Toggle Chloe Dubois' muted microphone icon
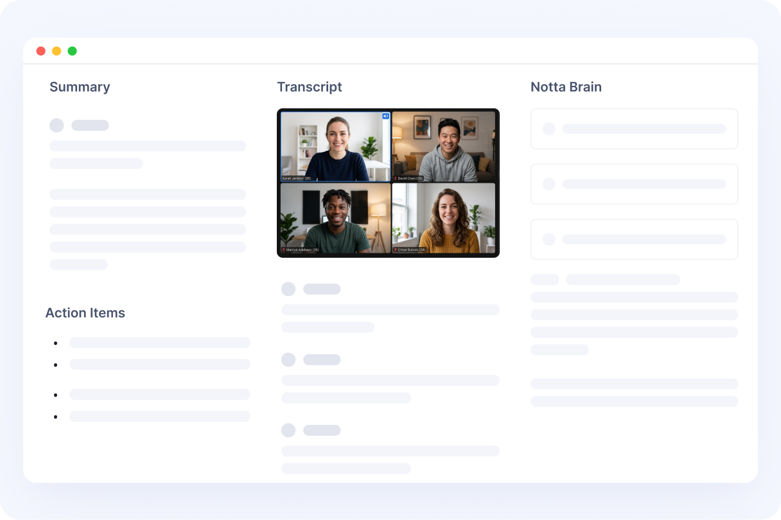The image size is (781, 520). click(x=395, y=249)
